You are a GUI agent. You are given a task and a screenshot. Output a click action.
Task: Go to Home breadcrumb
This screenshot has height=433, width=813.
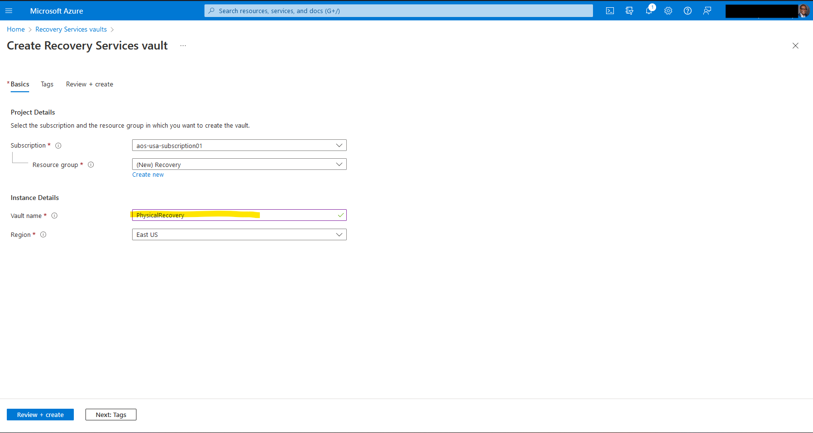click(x=16, y=30)
